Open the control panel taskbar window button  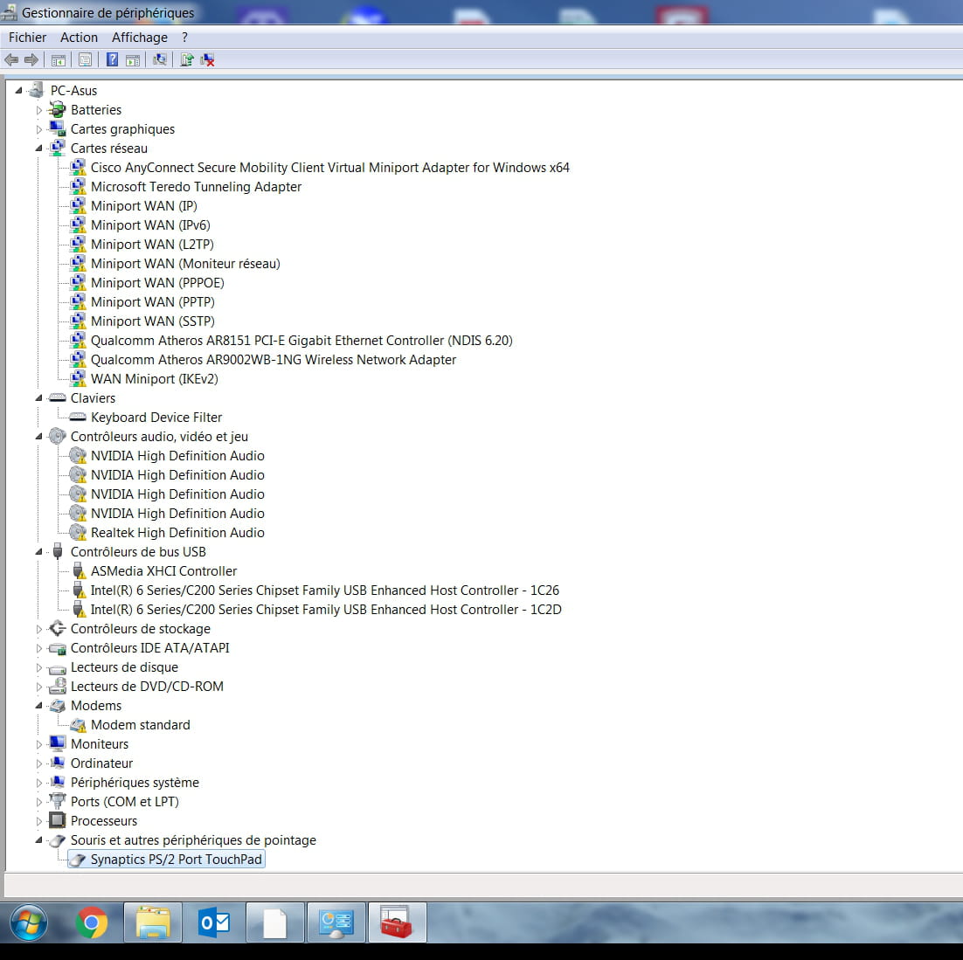[x=336, y=922]
